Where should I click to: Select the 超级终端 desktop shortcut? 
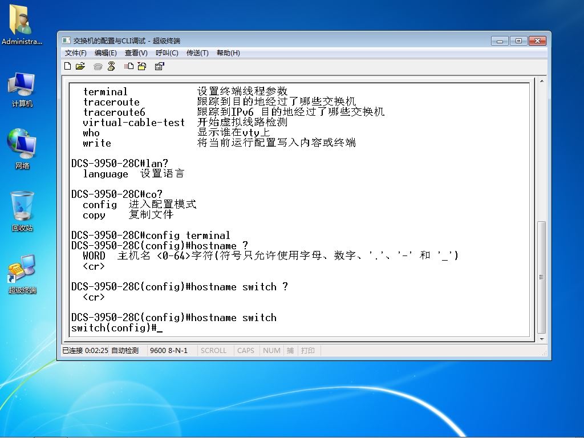tap(22, 274)
